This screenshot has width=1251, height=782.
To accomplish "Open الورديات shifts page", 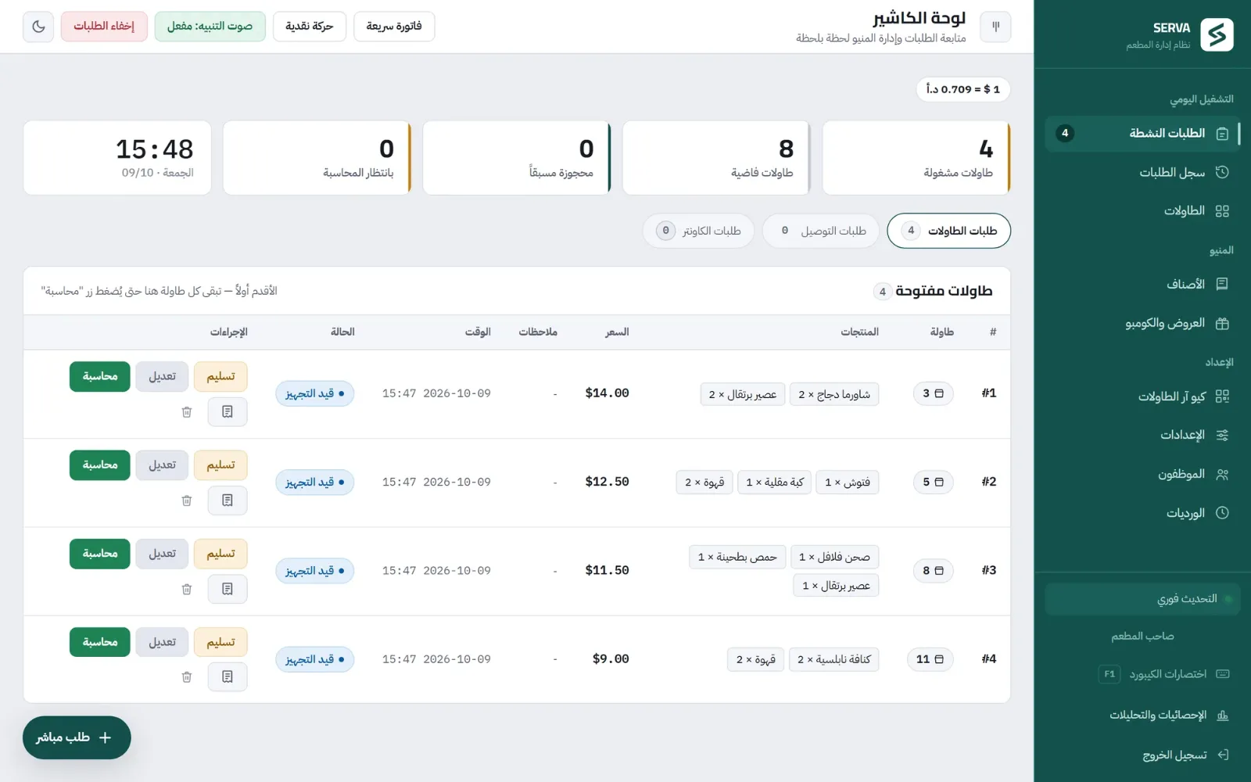I will [1142, 513].
